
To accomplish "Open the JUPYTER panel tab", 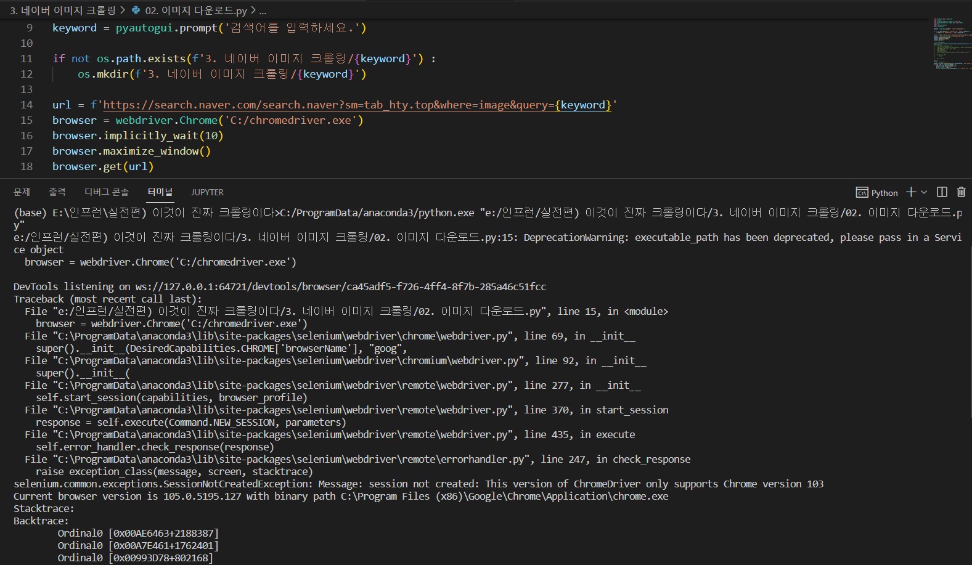I will (207, 192).
